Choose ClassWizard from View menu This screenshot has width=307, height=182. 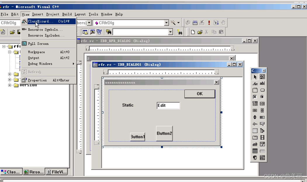click(48, 21)
